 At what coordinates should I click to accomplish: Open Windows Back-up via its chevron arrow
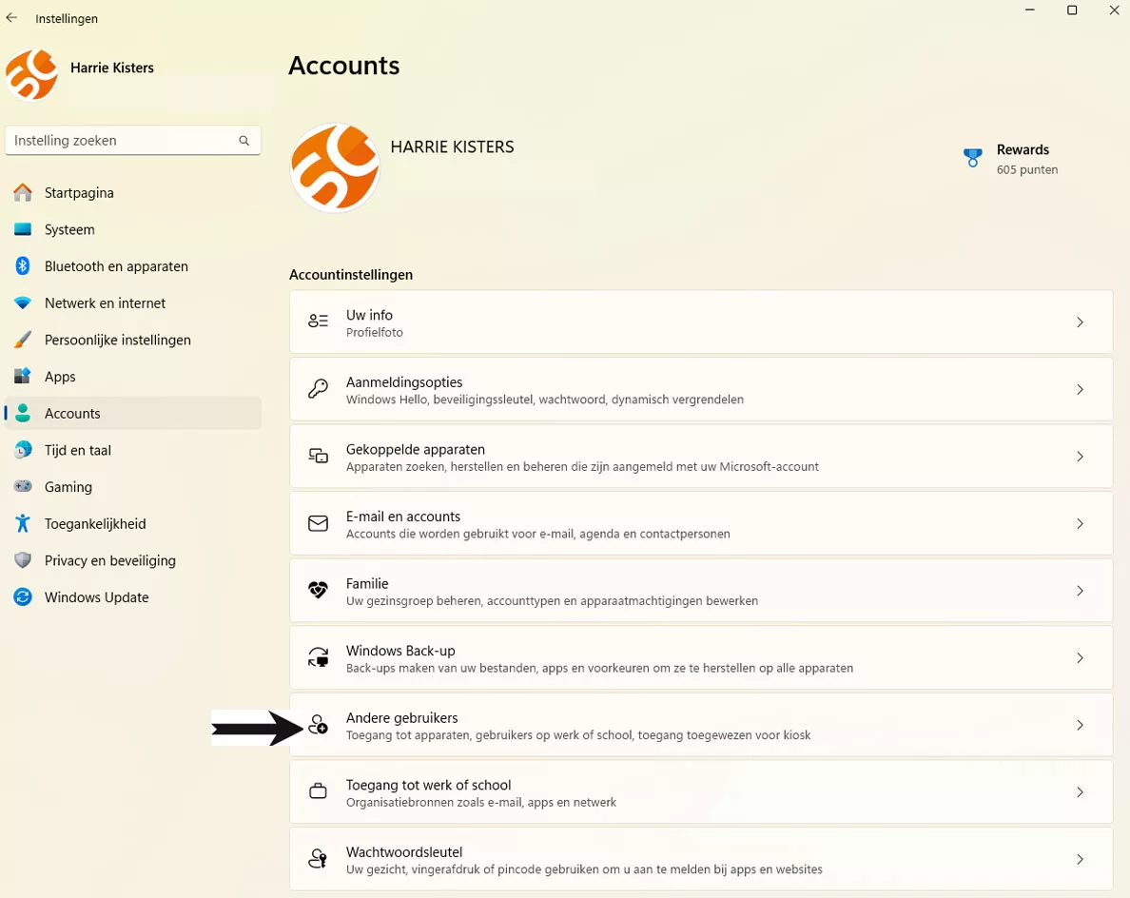point(1080,657)
